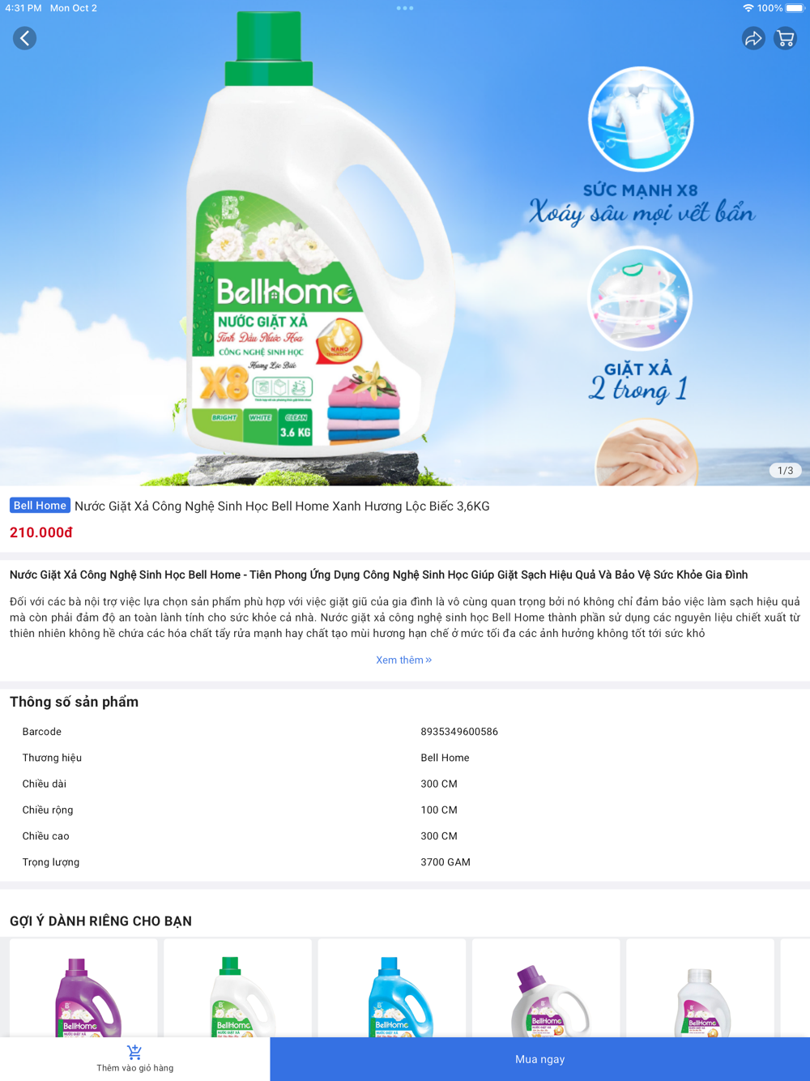Tap the 210.000đ price text
This screenshot has height=1081, width=810.
tap(41, 532)
